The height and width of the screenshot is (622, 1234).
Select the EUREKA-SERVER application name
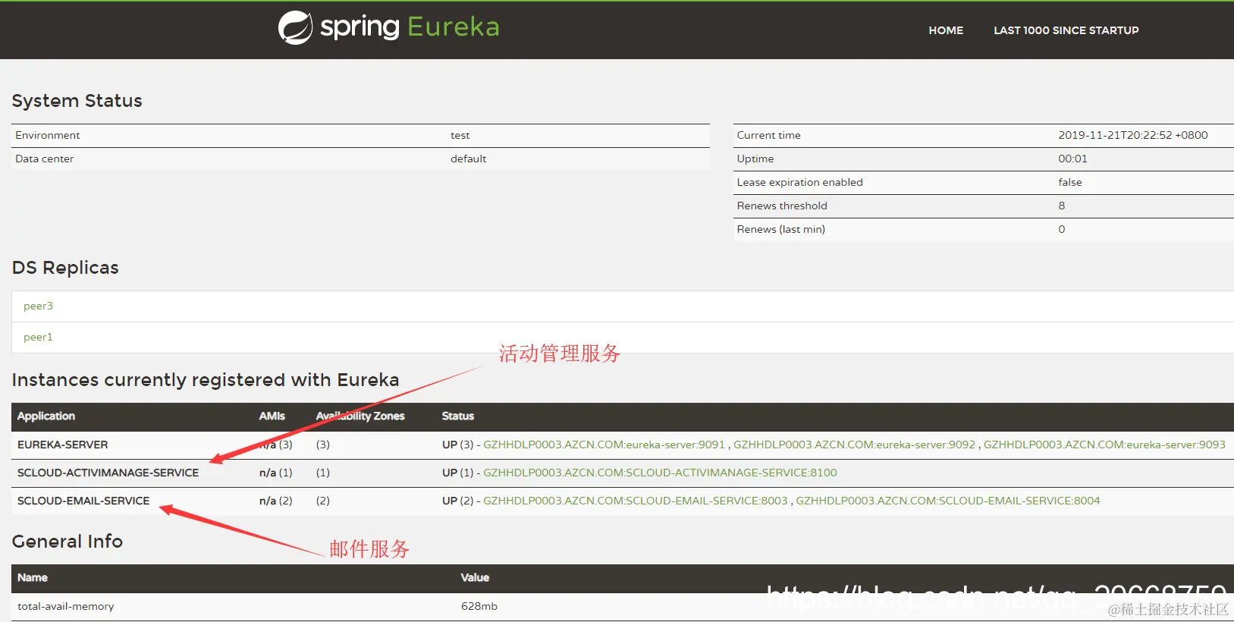point(63,445)
